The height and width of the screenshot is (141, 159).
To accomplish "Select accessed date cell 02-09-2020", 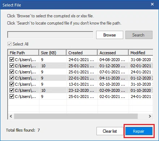I will [112, 90].
